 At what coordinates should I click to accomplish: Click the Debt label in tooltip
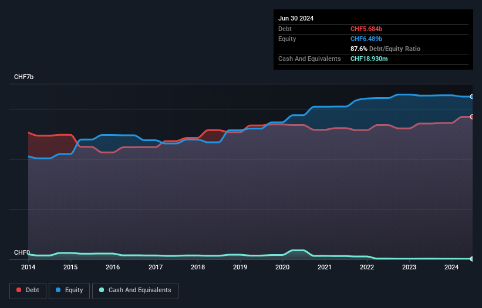point(285,29)
